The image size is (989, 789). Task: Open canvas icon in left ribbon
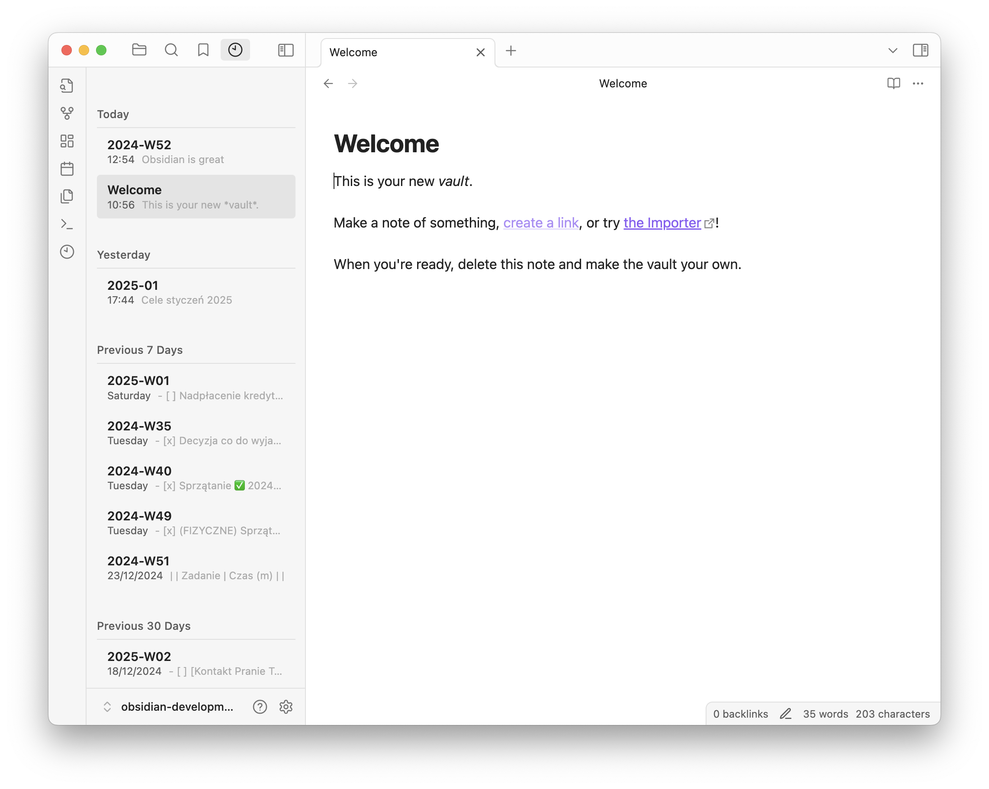pos(67,141)
